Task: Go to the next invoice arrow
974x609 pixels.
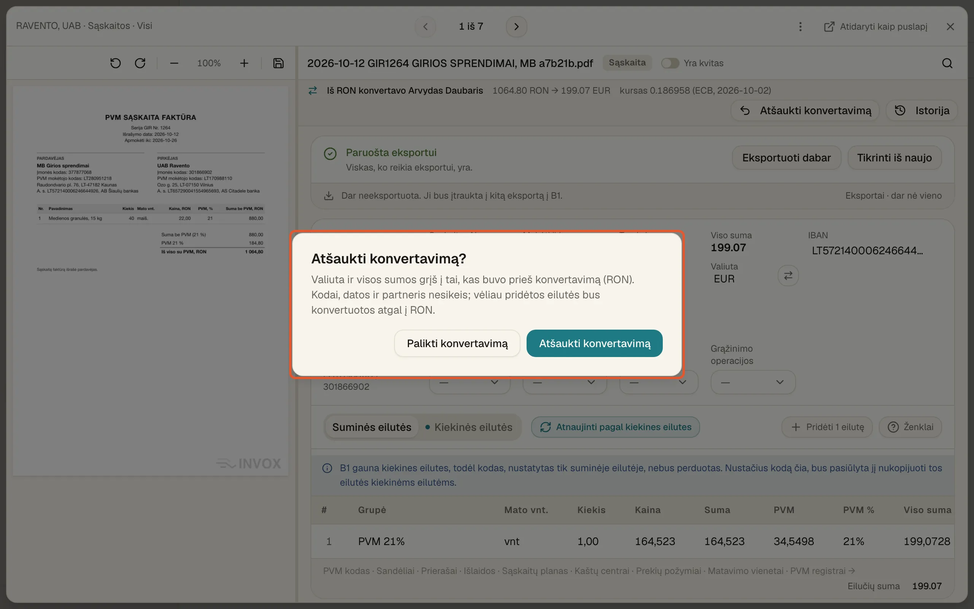Action: [516, 27]
